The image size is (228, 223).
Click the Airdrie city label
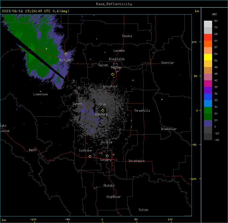(107, 142)
